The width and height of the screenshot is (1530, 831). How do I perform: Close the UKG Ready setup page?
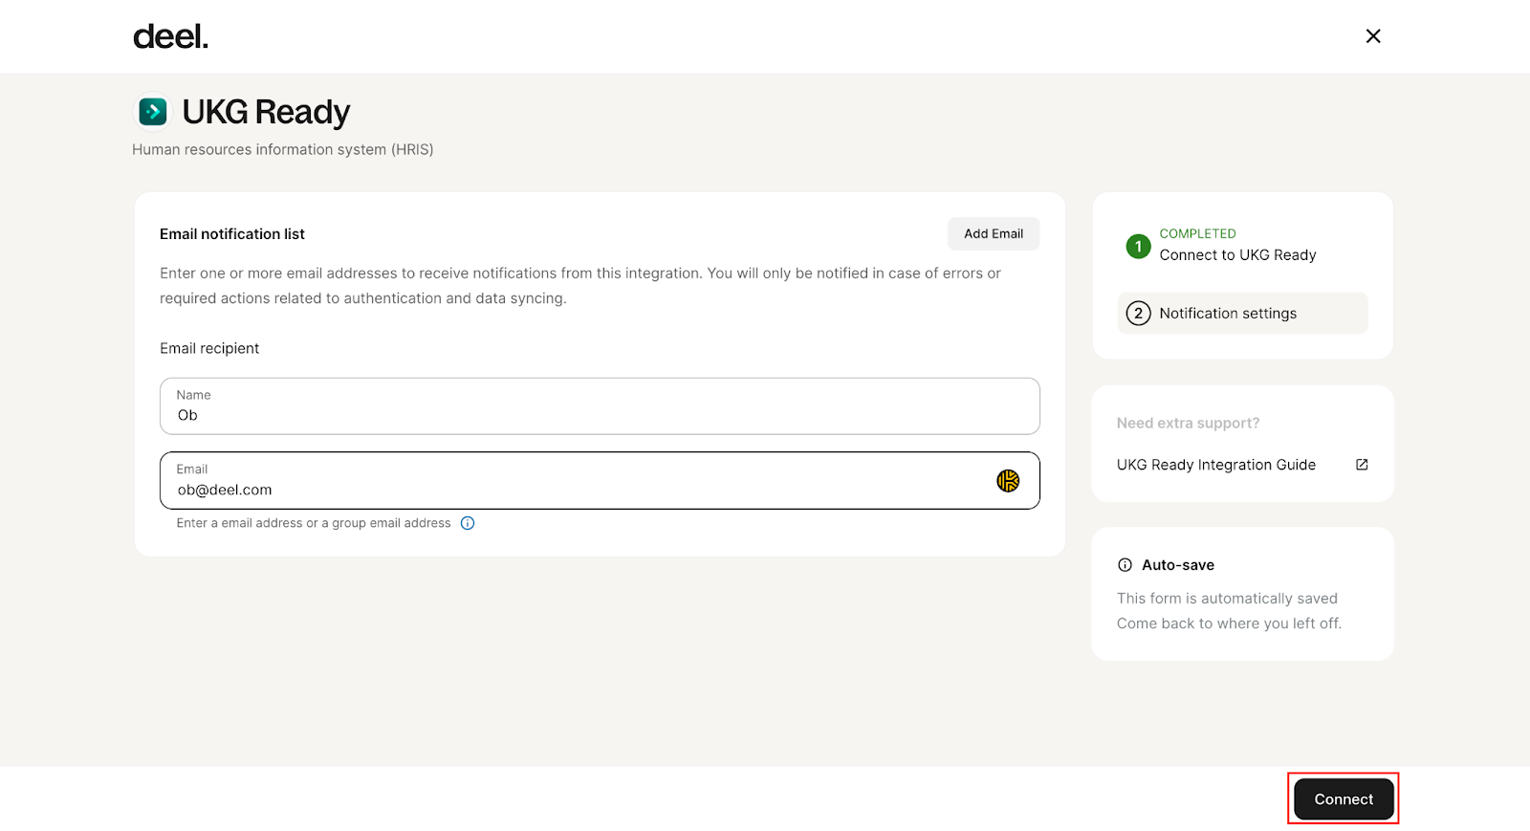pos(1373,36)
